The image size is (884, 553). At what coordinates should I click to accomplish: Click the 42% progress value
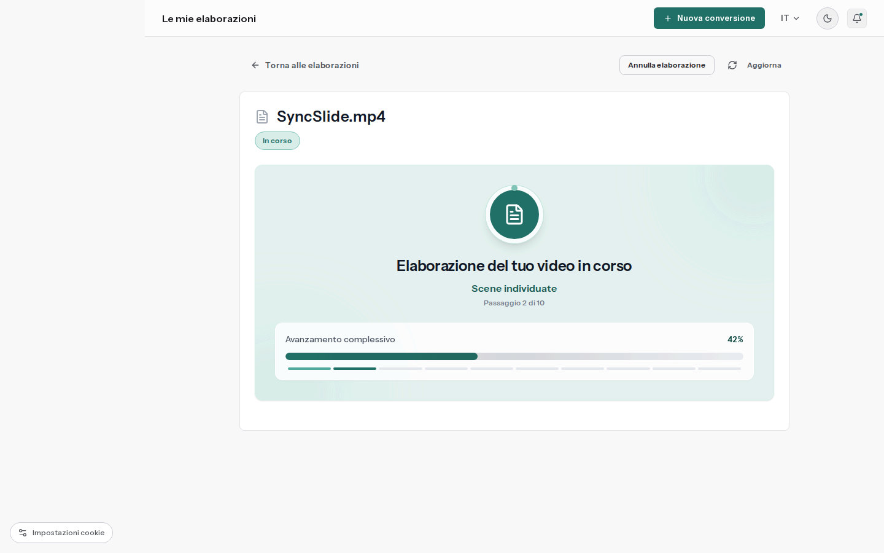pos(735,339)
